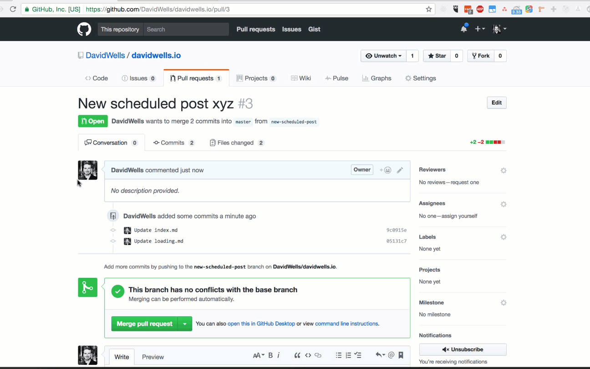
Task: Fork the repository
Action: click(481, 56)
